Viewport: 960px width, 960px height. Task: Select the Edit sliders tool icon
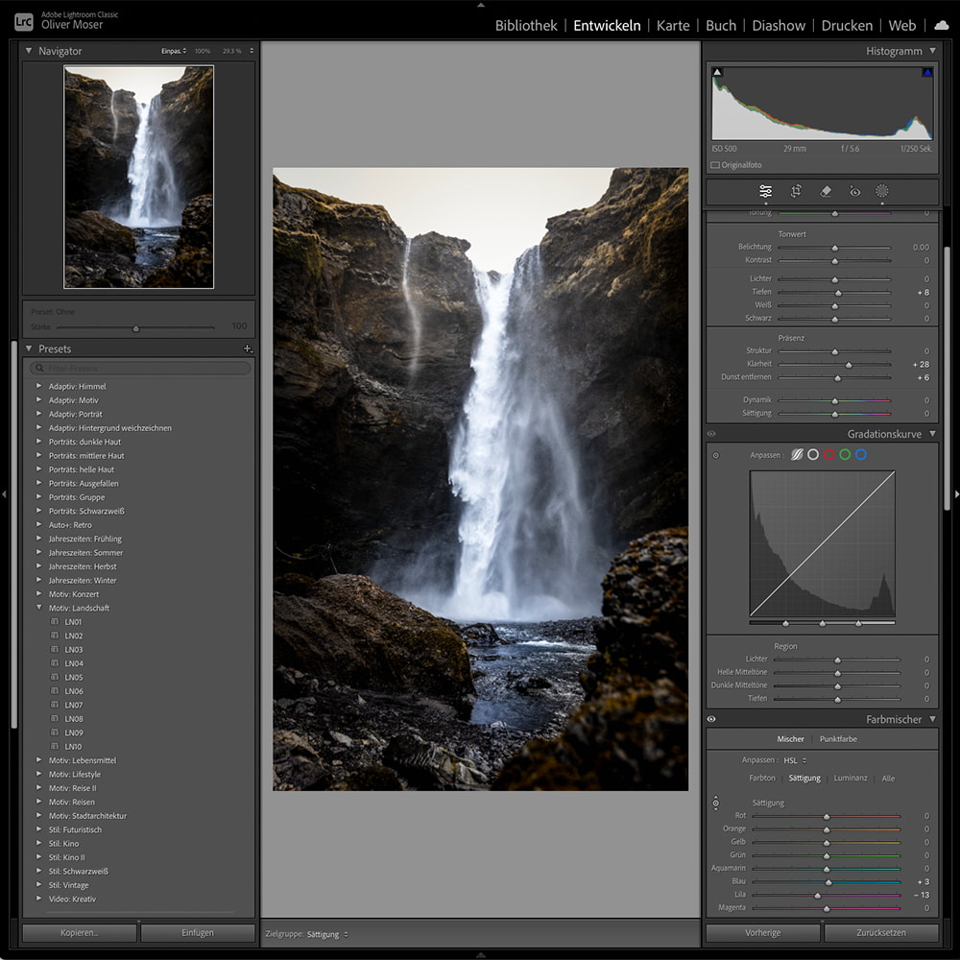(x=765, y=192)
